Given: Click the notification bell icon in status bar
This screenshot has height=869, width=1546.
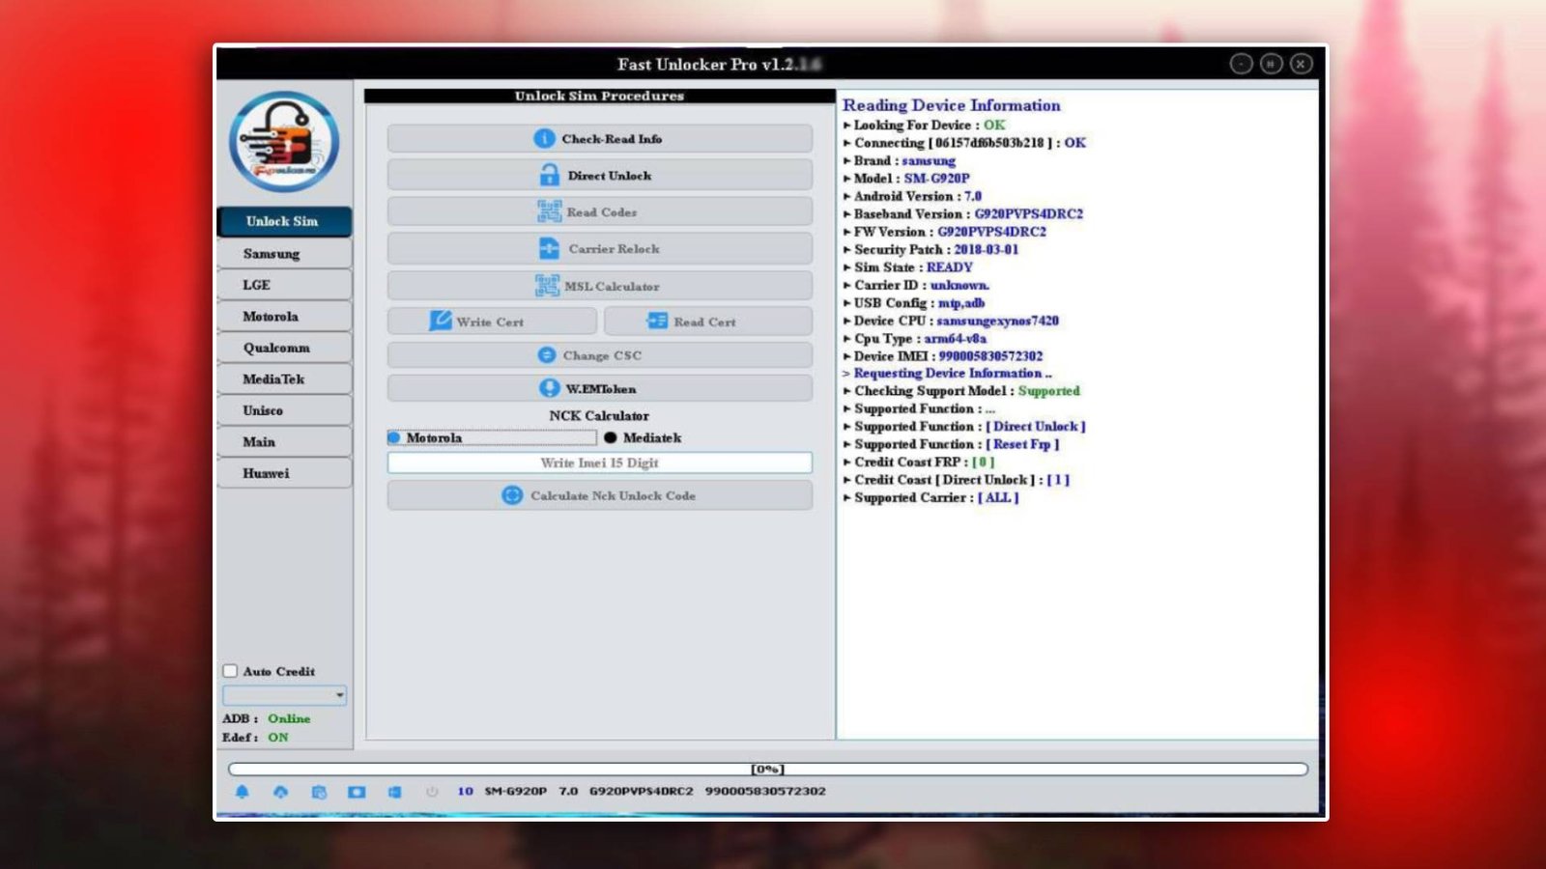Looking at the screenshot, I should pyautogui.click(x=242, y=790).
